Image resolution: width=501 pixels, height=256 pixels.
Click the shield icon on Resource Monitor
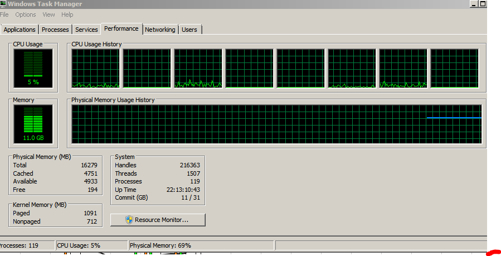coord(129,220)
